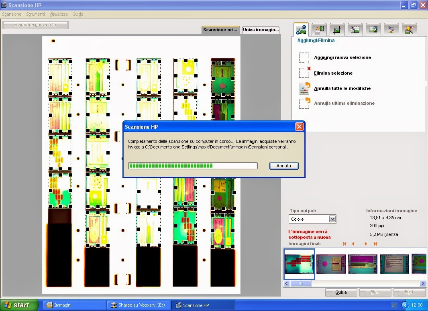Click the Fine button
This screenshot has height=311, width=428.
click(x=375, y=292)
